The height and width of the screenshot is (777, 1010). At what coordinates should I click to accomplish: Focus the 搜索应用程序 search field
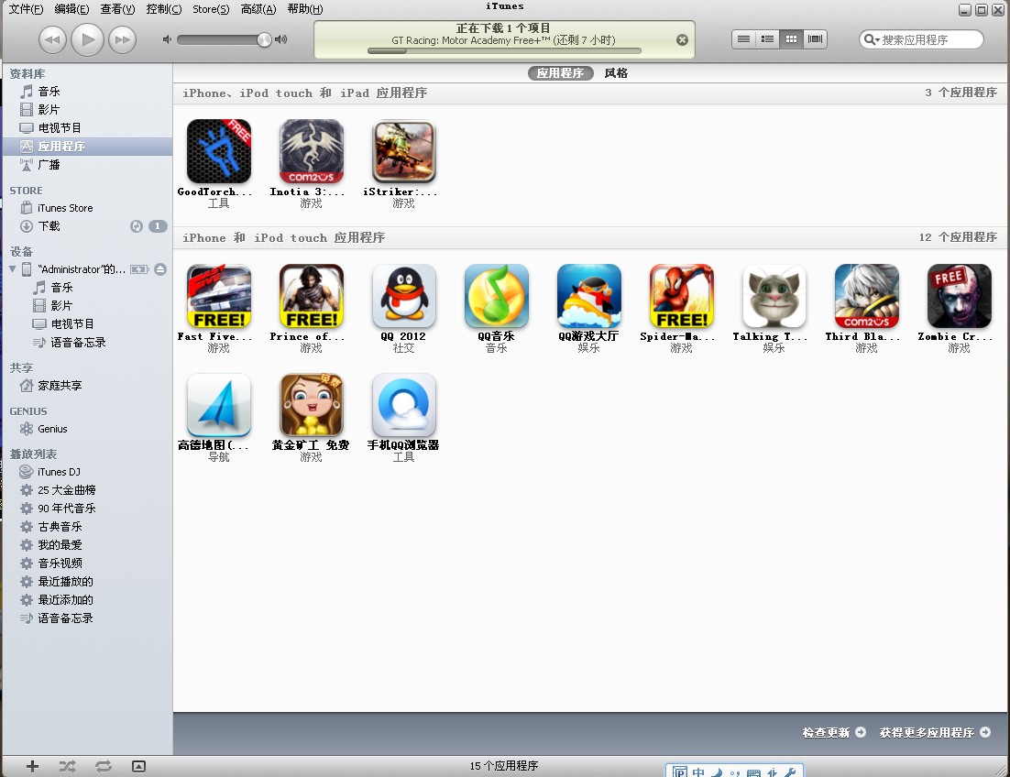tap(921, 40)
